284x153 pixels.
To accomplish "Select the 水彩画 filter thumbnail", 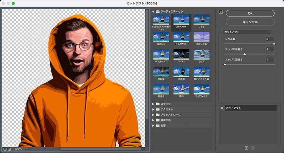I will coord(181,72).
